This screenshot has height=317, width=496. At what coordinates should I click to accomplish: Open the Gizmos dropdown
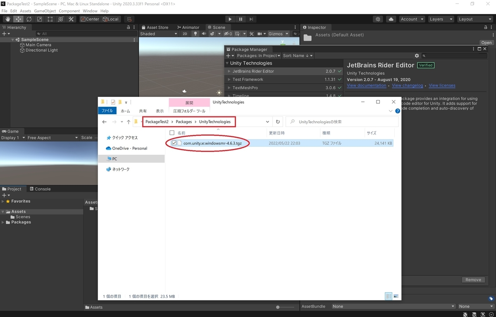click(x=277, y=34)
